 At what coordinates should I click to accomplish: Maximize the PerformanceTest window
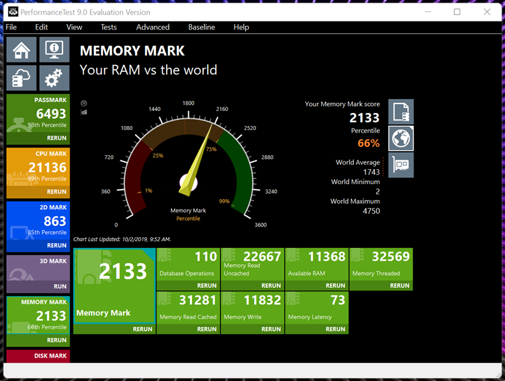[456, 12]
